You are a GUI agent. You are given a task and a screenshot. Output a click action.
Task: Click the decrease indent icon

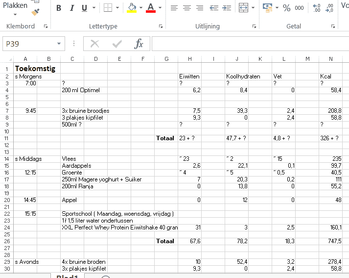click(214, 8)
